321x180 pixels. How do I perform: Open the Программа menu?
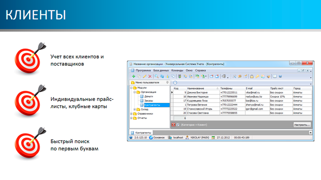143,70
